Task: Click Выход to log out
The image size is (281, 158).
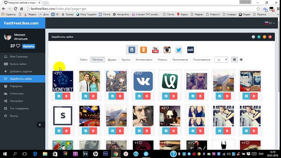Action: pyautogui.click(x=22, y=116)
